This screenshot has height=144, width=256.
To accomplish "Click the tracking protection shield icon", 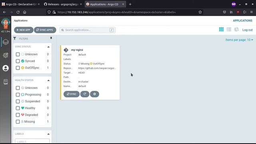I will [49, 12].
